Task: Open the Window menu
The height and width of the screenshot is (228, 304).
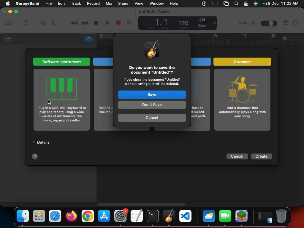Action: (156, 3)
